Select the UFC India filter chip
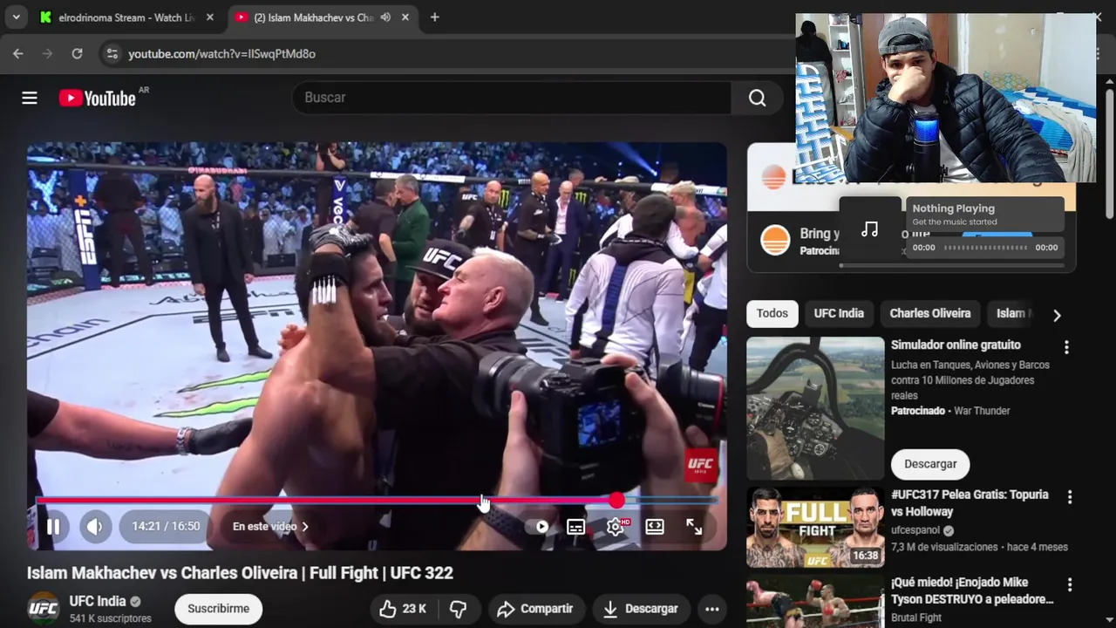 click(839, 313)
